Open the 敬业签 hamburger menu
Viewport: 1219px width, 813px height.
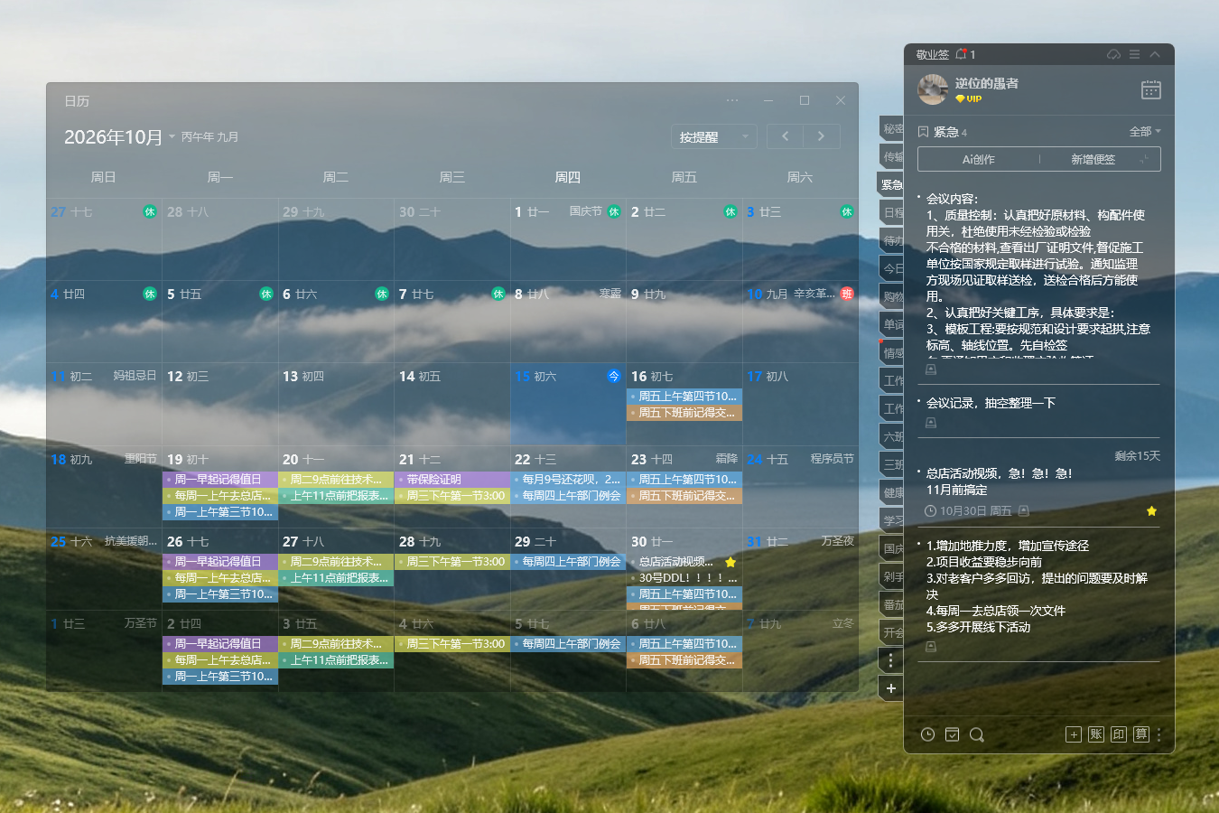(1134, 54)
